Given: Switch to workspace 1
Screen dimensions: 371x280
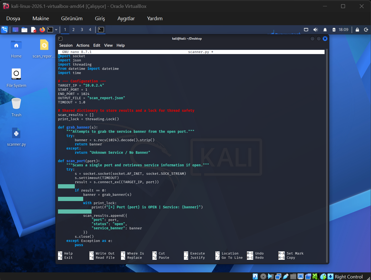Looking at the screenshot, I should (x=65, y=30).
